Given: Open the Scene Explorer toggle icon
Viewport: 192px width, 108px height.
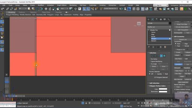Looking at the screenshot, I should click(x=134, y=9).
